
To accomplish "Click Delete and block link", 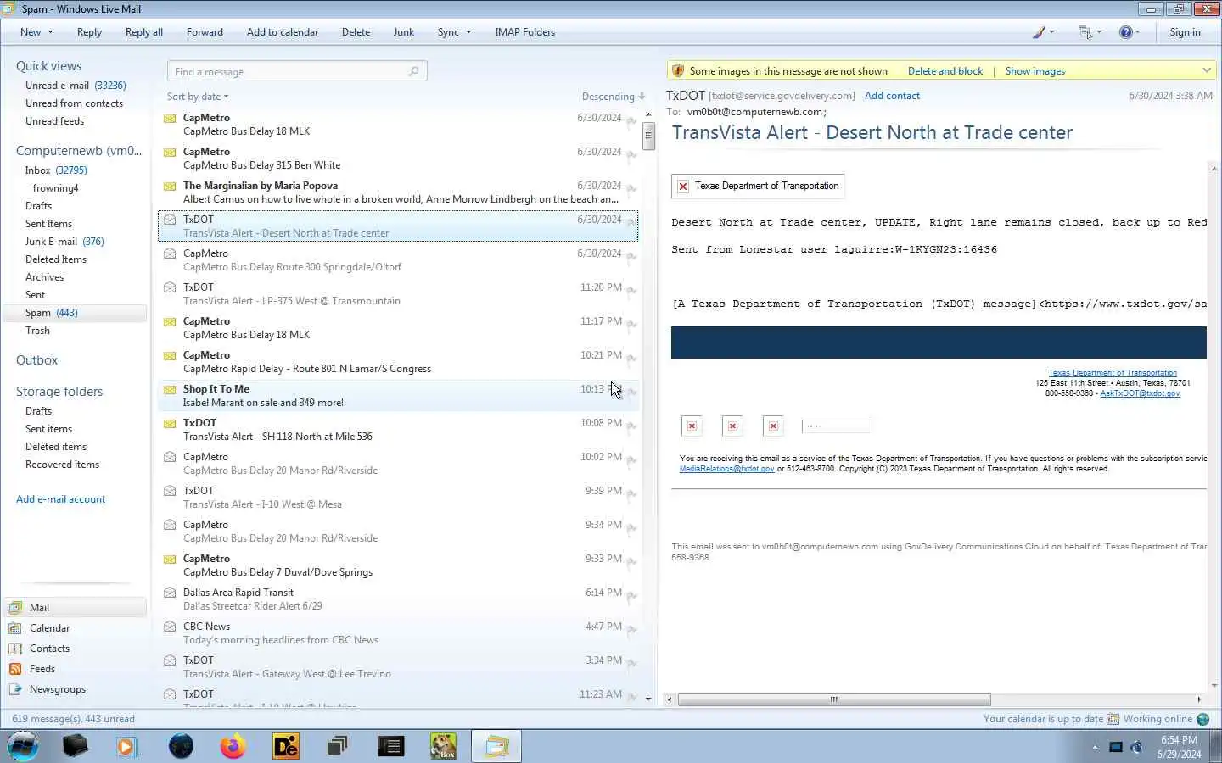I will tap(945, 71).
